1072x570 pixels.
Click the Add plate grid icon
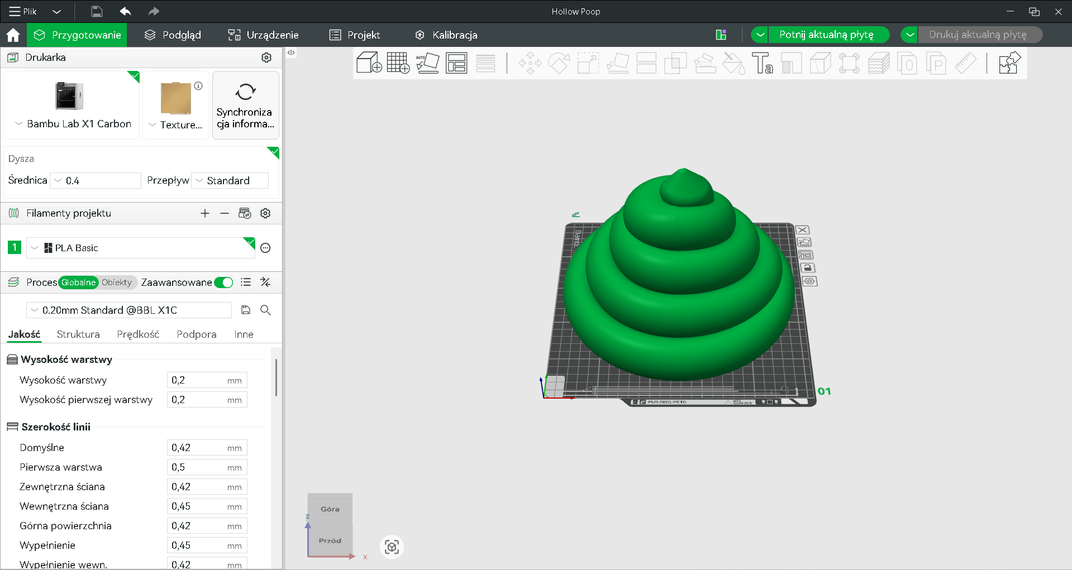click(398, 63)
